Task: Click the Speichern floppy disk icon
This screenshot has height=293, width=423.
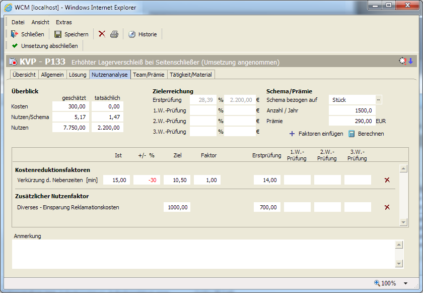Action: (x=58, y=34)
